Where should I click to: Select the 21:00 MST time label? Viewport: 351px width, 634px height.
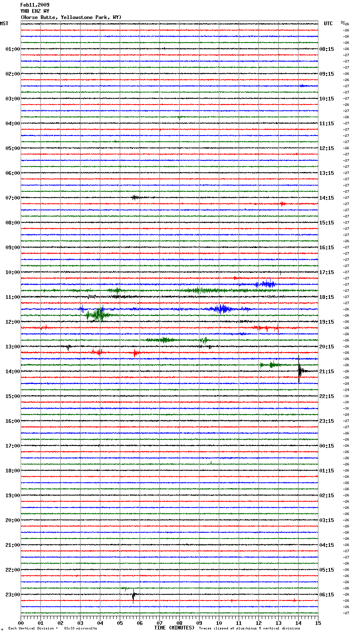click(13, 545)
